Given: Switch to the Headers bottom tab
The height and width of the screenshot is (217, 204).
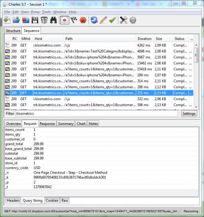Looking at the screenshot, I should pos(13,200).
